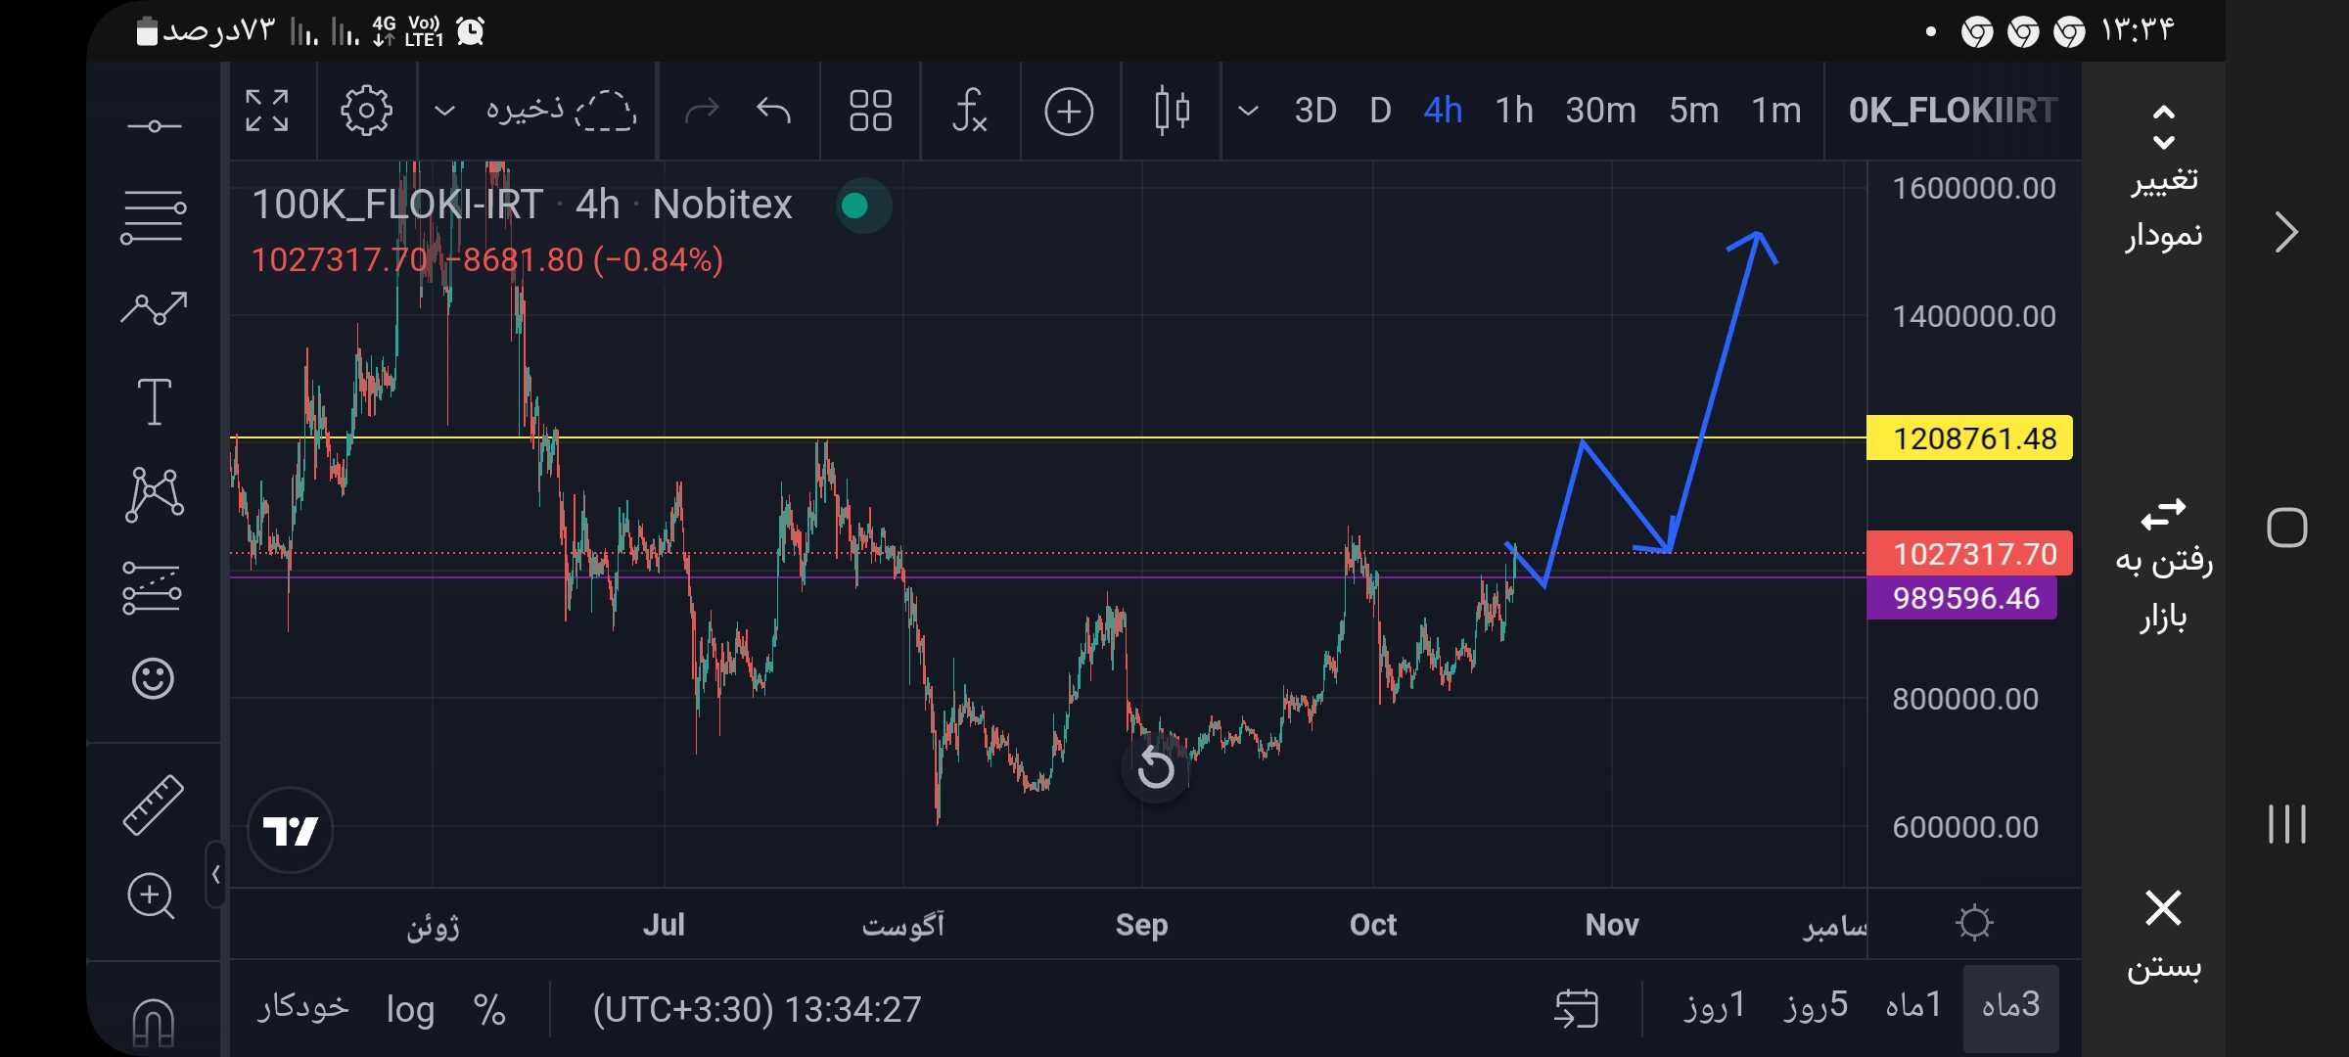Change the candlestick chart style
Image resolution: width=2349 pixels, height=1057 pixels.
pyautogui.click(x=1172, y=111)
